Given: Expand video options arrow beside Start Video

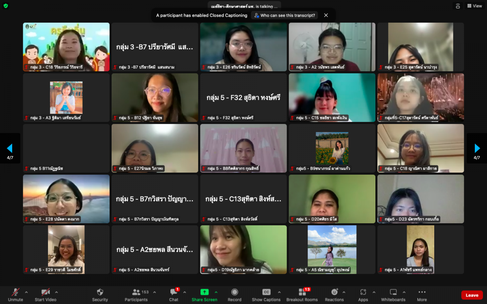Looking at the screenshot, I should tap(56, 292).
